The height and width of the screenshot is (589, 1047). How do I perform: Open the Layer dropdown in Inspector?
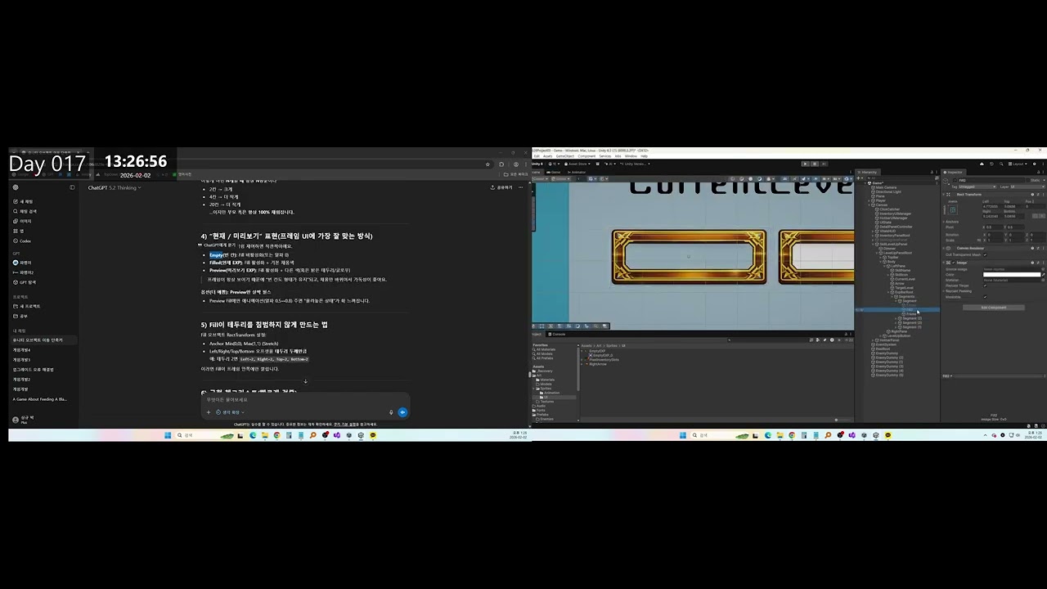(x=1027, y=187)
